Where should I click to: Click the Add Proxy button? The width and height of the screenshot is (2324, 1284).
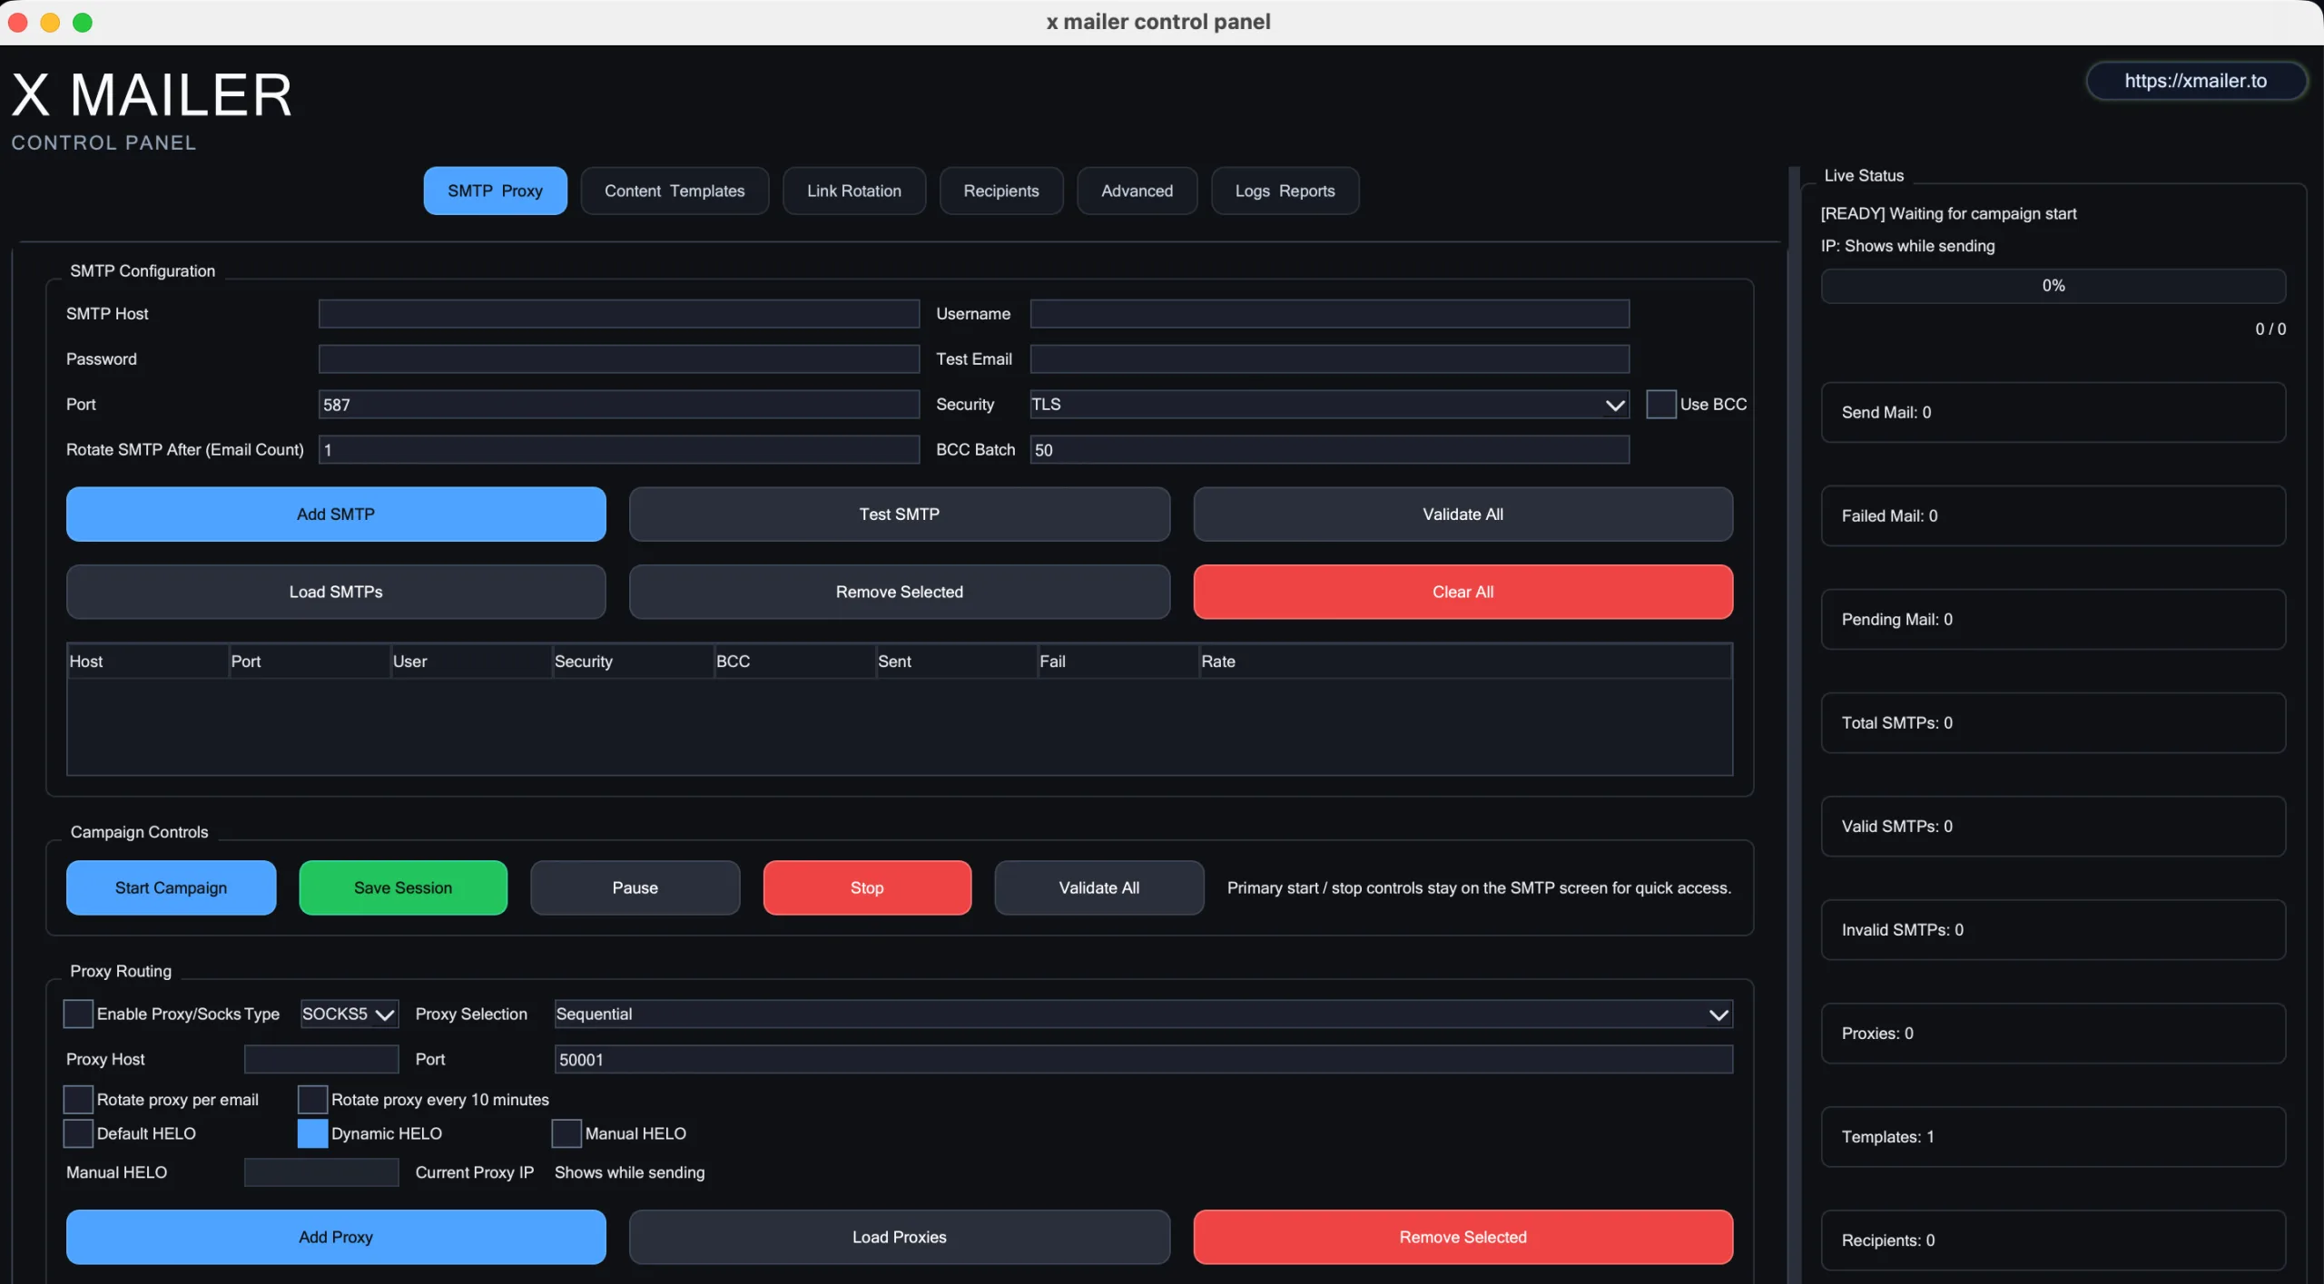click(x=336, y=1238)
